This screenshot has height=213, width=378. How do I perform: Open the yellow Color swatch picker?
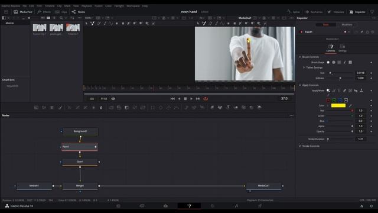tap(338, 105)
